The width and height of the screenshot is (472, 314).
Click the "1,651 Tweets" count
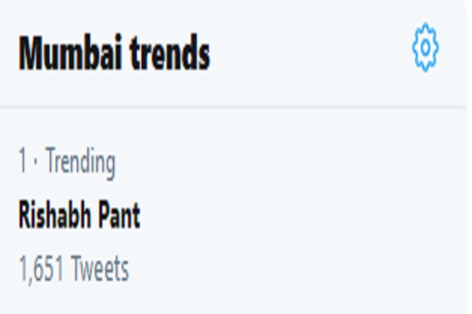pos(74,269)
